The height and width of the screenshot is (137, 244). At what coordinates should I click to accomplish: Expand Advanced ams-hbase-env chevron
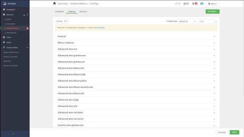tap(214, 68)
